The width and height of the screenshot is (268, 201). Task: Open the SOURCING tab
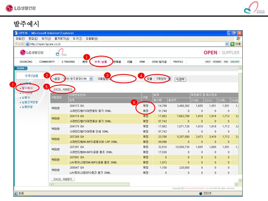tap(26, 62)
